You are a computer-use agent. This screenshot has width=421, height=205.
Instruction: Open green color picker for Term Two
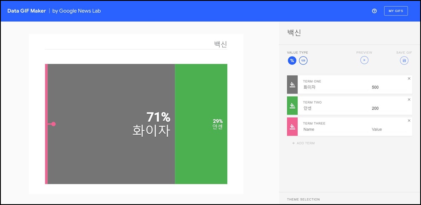click(x=292, y=106)
